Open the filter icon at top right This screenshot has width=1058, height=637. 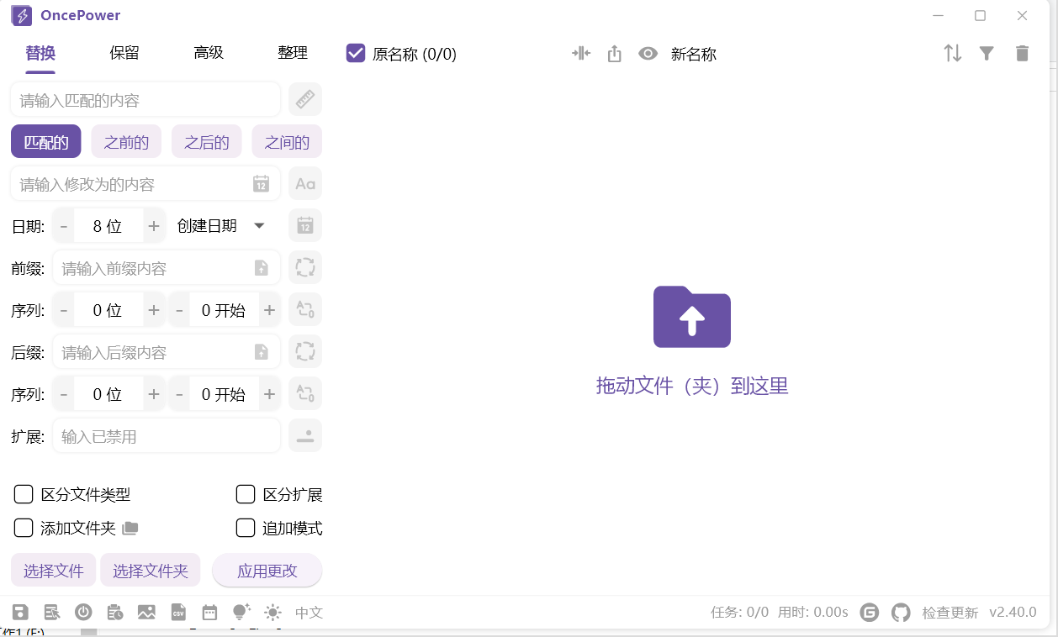987,53
